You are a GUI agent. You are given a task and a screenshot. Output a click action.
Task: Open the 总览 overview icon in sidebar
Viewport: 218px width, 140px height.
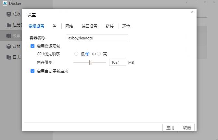point(9,14)
